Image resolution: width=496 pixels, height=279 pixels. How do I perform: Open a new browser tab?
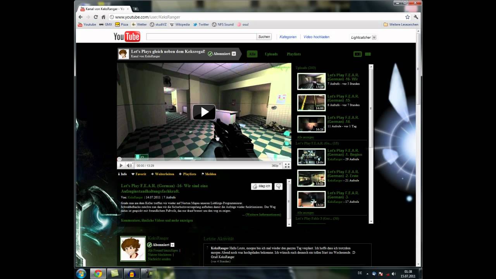click(x=136, y=9)
